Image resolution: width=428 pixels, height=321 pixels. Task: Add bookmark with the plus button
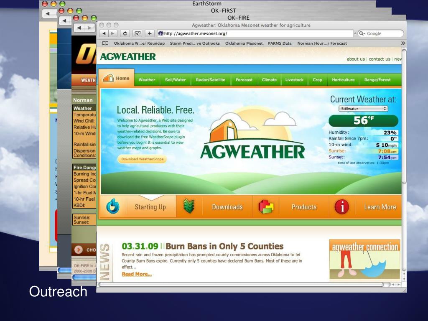[150, 33]
